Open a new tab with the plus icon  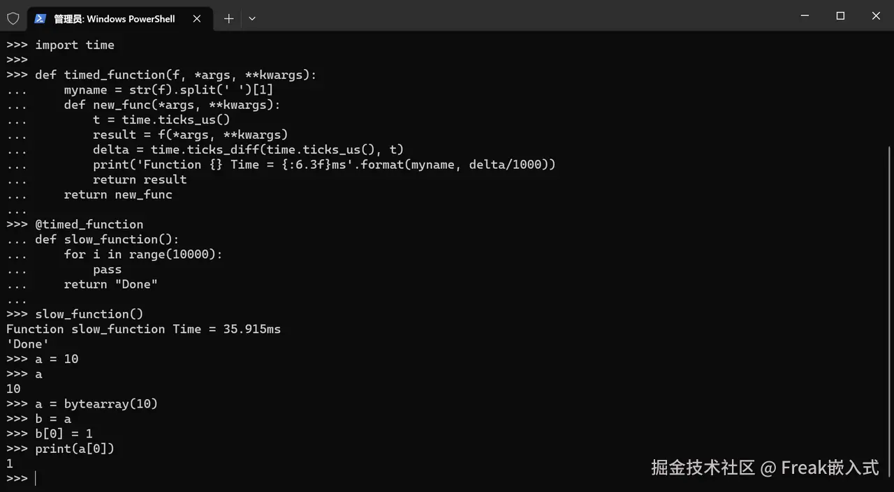(228, 19)
